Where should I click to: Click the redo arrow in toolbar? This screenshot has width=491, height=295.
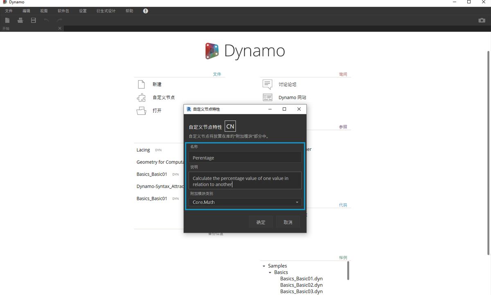point(60,20)
